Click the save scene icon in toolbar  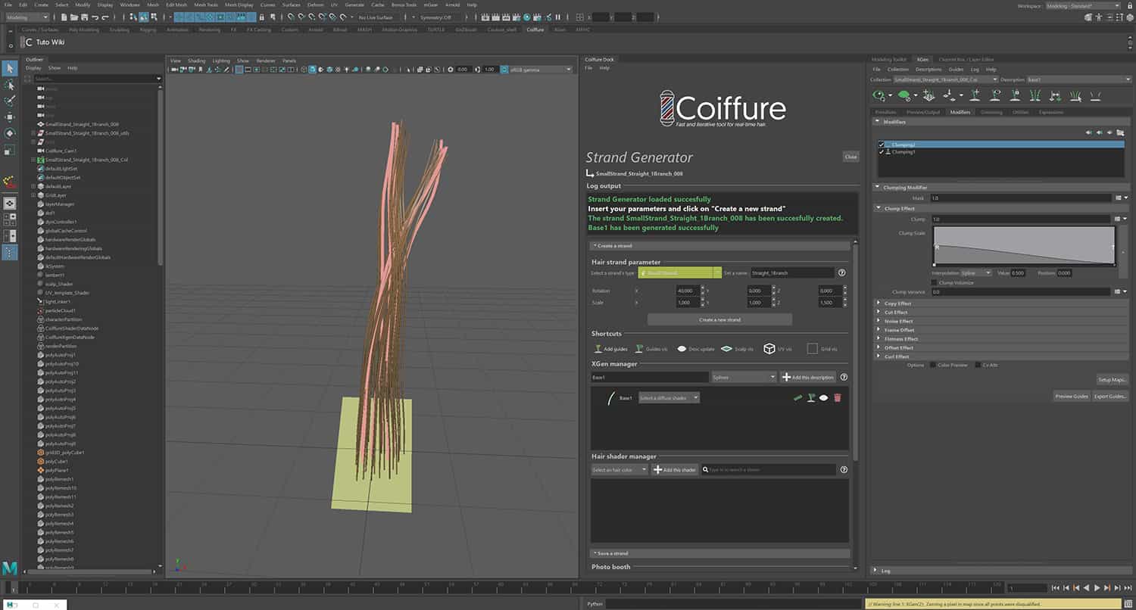84,17
